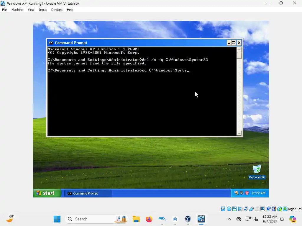
Task: Click the Command Prompt title bar icon
Action: [51, 43]
